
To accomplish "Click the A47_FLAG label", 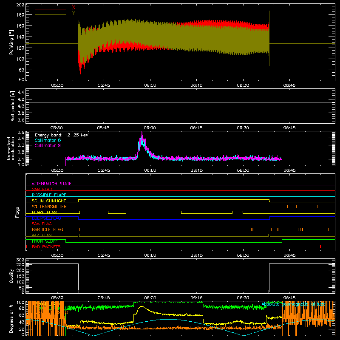I will click(42, 235).
